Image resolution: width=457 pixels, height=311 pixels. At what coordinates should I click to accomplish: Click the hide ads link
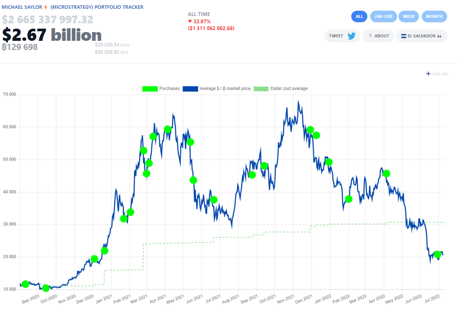pos(440,74)
